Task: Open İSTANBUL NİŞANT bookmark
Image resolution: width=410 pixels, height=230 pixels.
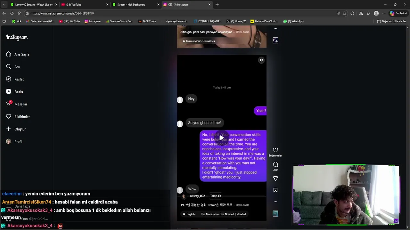Action: (208, 21)
